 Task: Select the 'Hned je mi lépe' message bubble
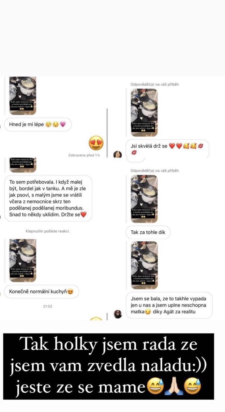point(38,124)
